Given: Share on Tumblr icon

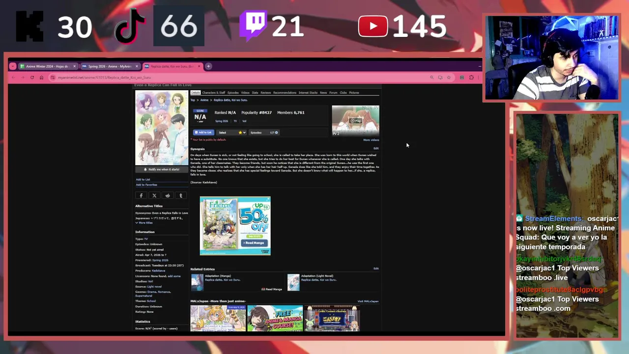Looking at the screenshot, I should tap(181, 195).
